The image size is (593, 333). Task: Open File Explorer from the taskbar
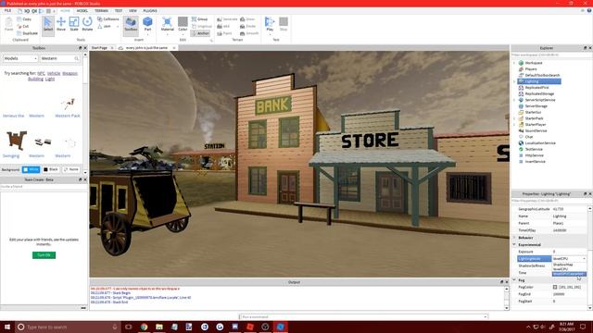point(159,327)
